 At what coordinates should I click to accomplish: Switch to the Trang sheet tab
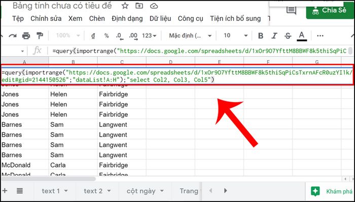pyautogui.click(x=189, y=191)
